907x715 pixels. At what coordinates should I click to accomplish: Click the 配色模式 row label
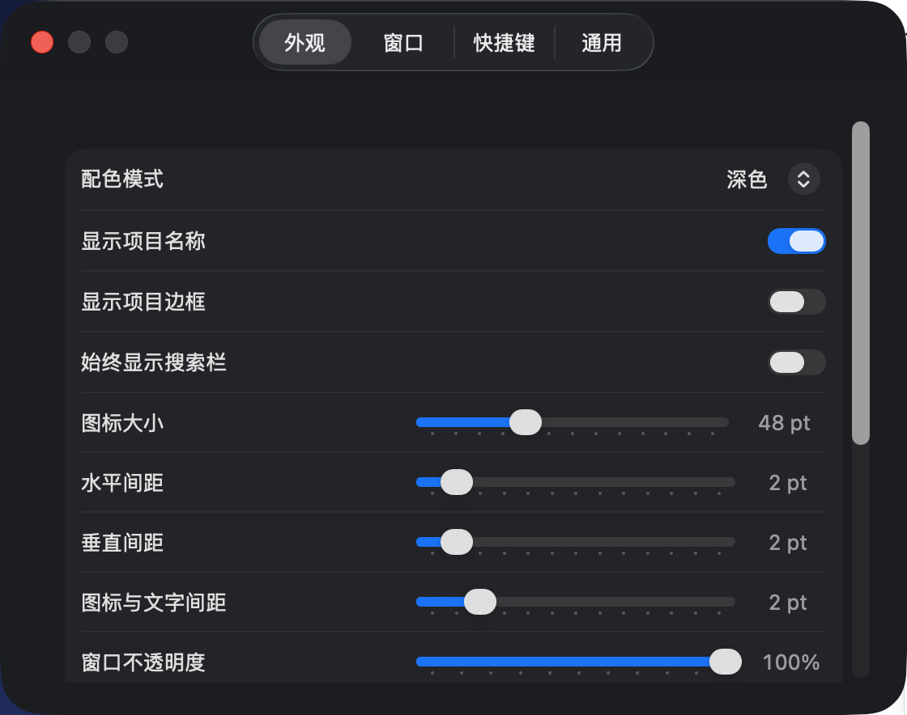click(122, 179)
